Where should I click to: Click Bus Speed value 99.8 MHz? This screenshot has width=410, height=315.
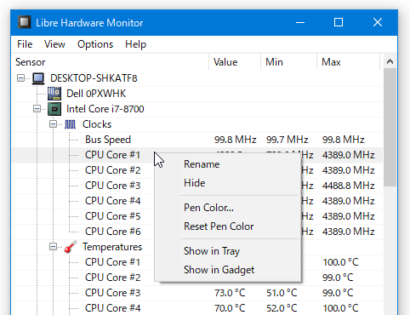click(236, 140)
